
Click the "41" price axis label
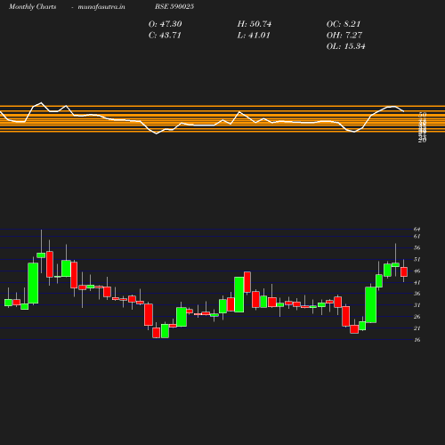click(x=417, y=283)
